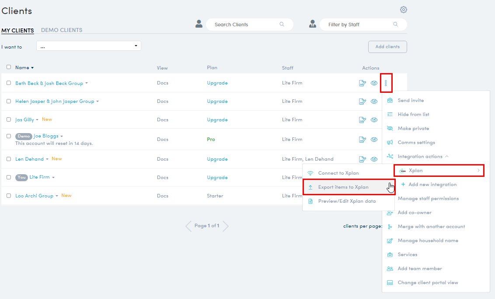This screenshot has height=299, width=495.
Task: Tick the select-all checkbox beside Name
Action: coord(9,67)
